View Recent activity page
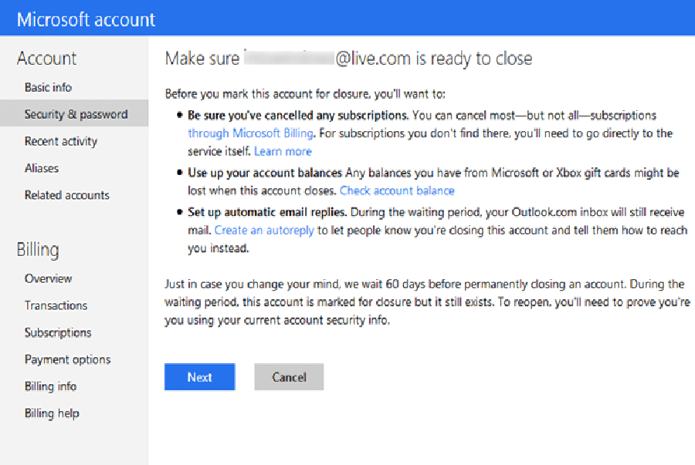Viewport: 695px width, 465px height. pos(61,141)
